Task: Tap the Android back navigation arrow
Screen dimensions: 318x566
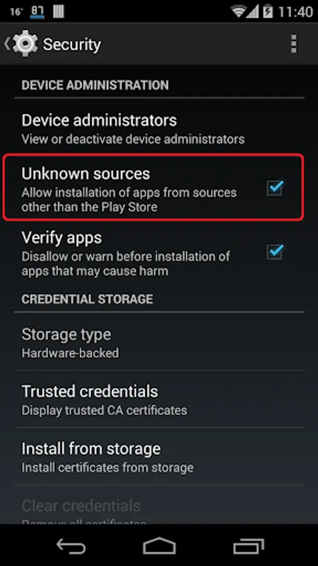Action: point(71,547)
